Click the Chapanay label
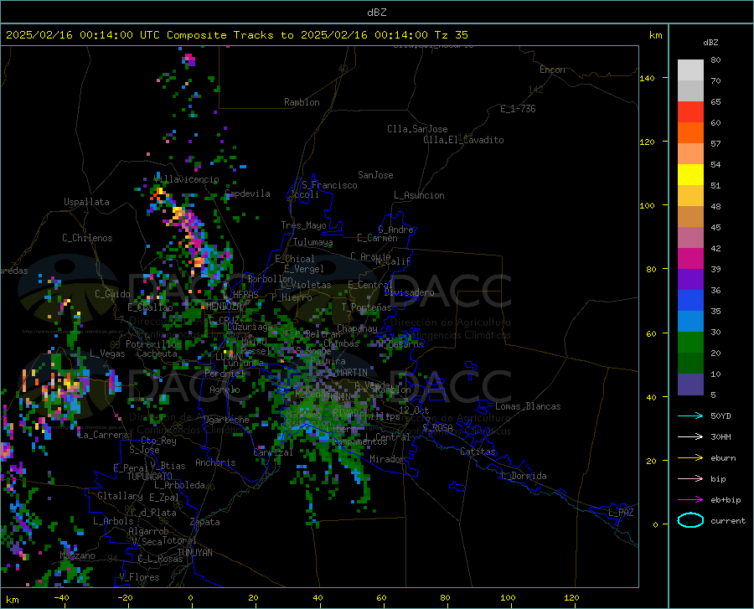This screenshot has width=754, height=609. pyautogui.click(x=357, y=328)
